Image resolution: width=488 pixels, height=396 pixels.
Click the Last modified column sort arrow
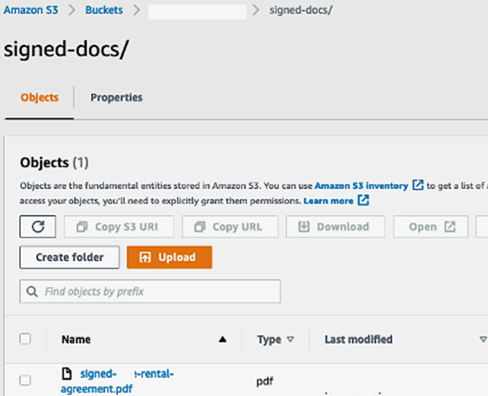tap(483, 339)
